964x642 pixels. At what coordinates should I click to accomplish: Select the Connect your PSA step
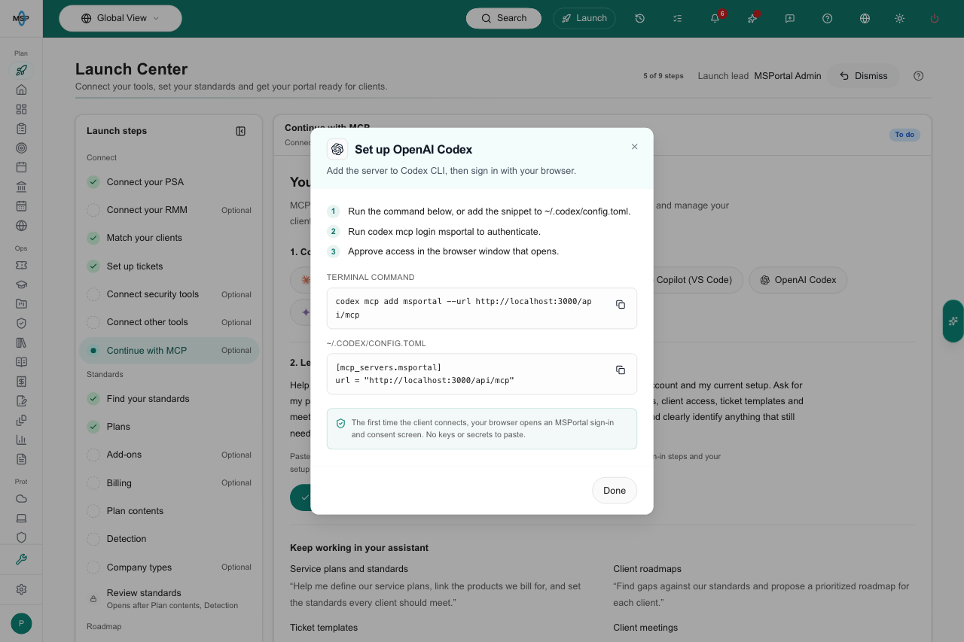[x=169, y=182]
